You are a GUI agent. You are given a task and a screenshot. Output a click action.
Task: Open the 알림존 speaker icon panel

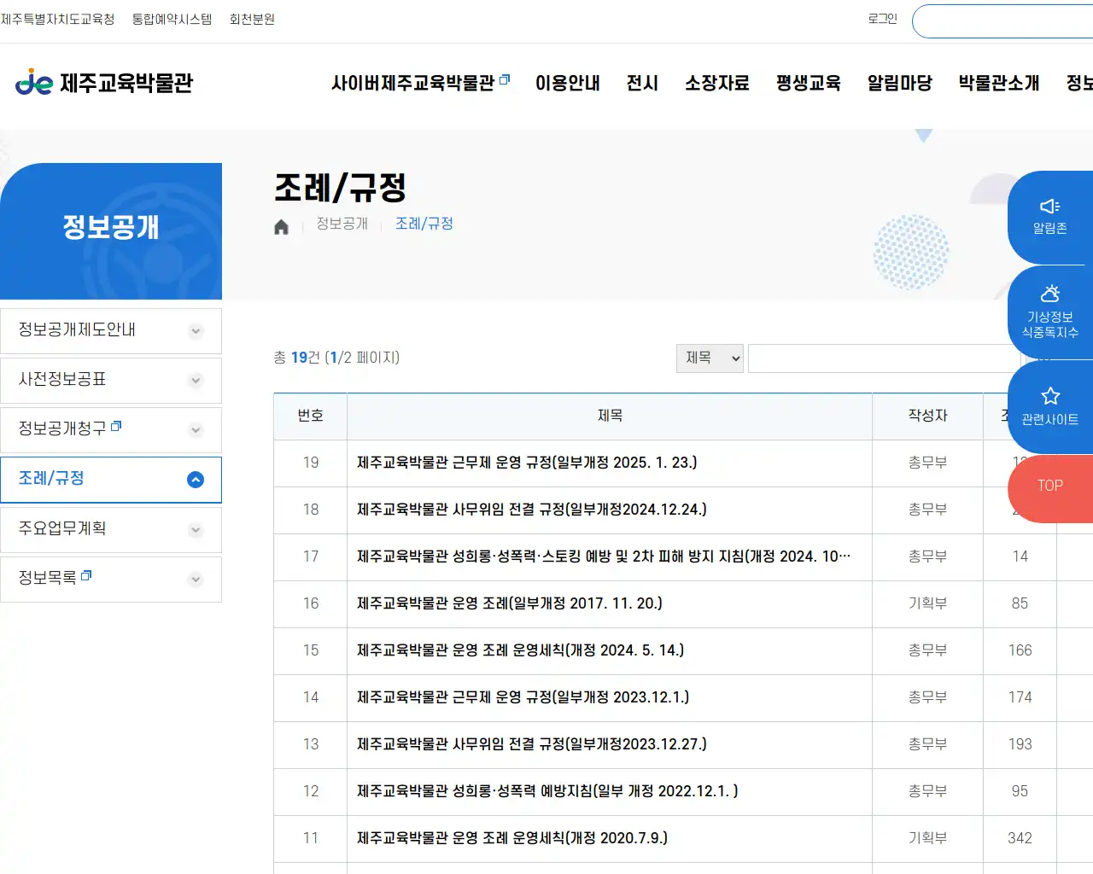pyautogui.click(x=1050, y=217)
